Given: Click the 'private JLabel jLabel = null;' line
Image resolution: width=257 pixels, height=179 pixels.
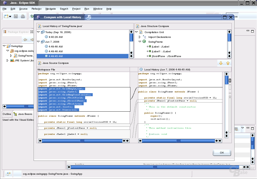Looking at the screenshot, I should (x=66, y=134).
